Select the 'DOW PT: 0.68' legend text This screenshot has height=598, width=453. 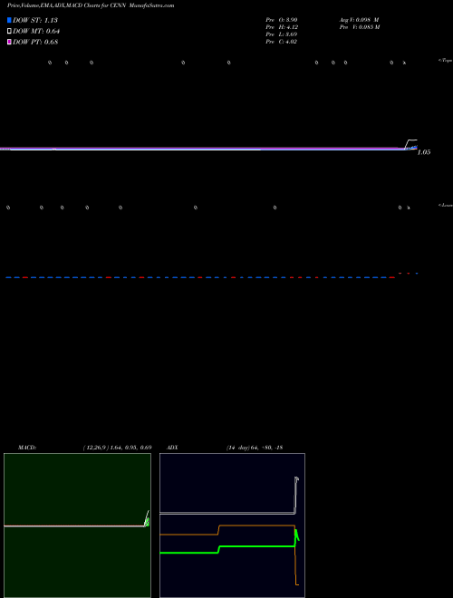35,42
